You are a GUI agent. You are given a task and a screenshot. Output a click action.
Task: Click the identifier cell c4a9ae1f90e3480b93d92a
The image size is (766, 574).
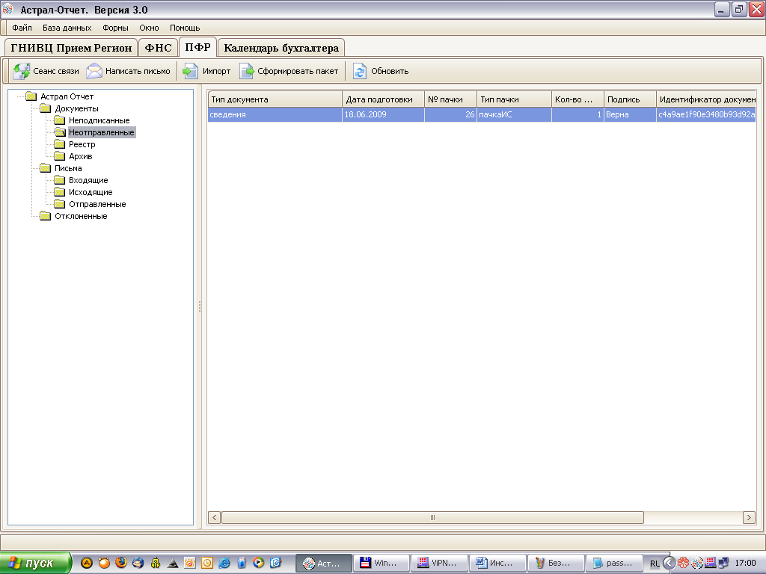pos(706,114)
